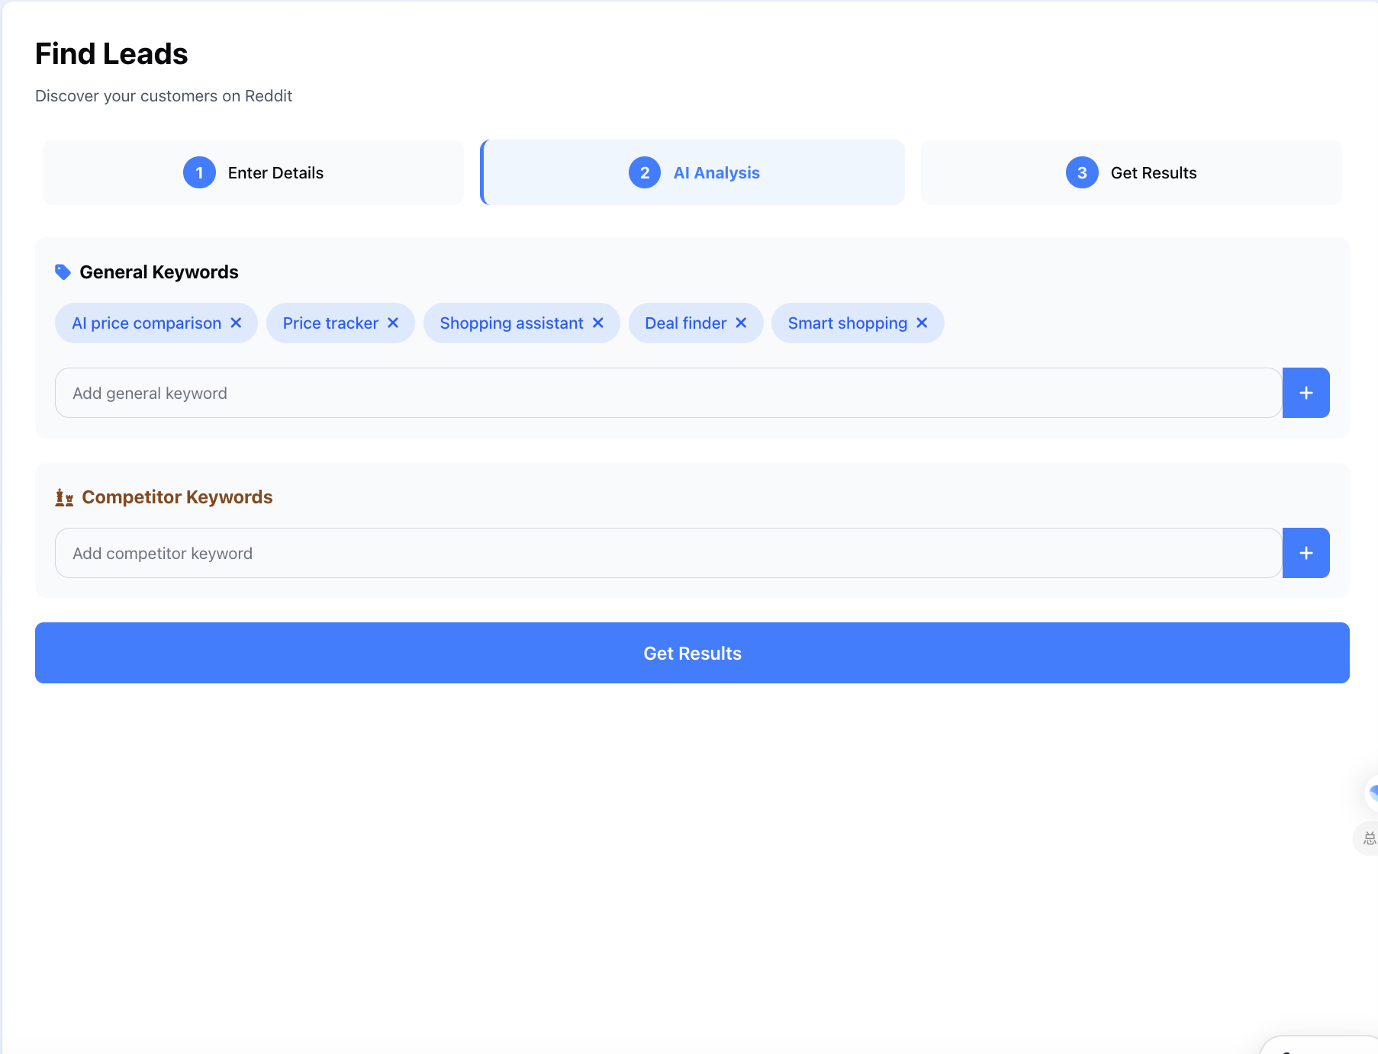Focus the Add general keyword field

click(x=668, y=393)
